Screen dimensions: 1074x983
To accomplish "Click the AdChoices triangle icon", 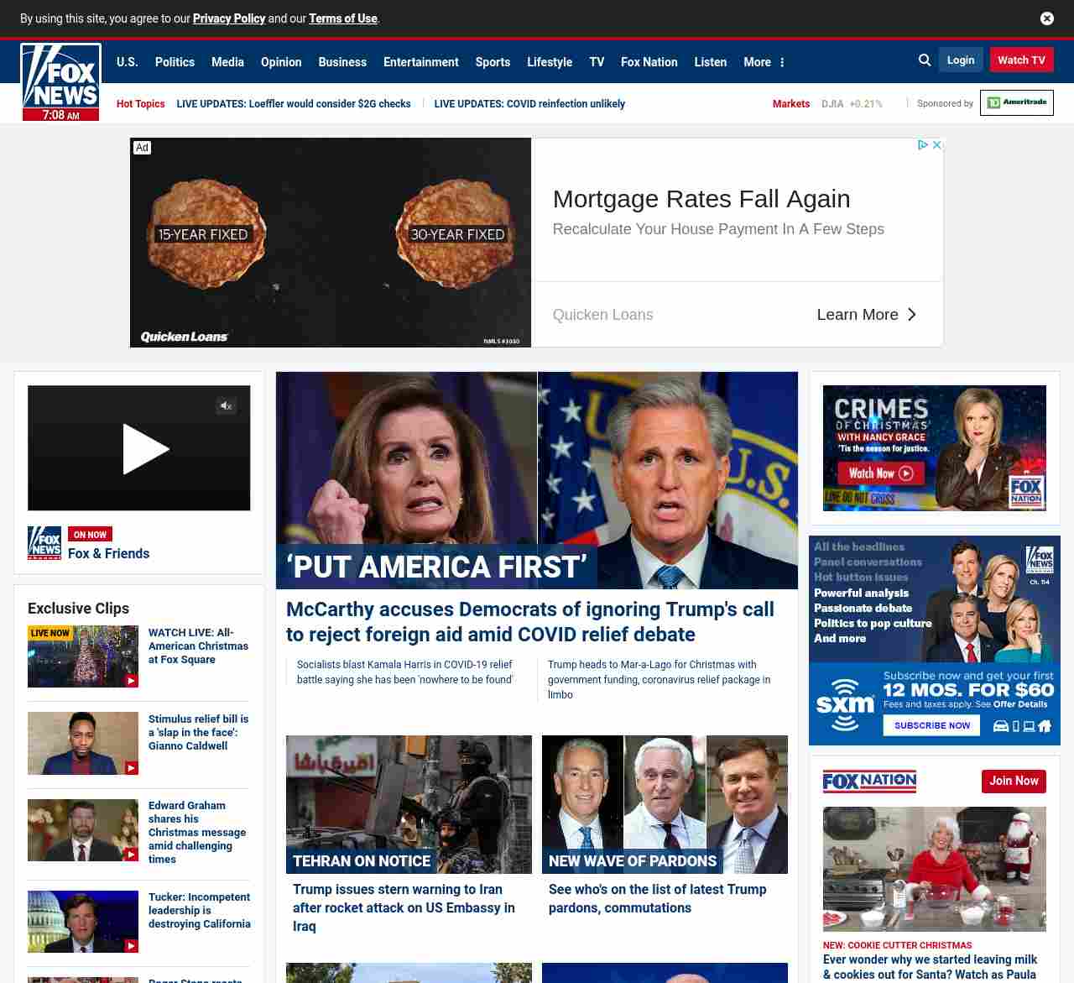I will pos(922,145).
